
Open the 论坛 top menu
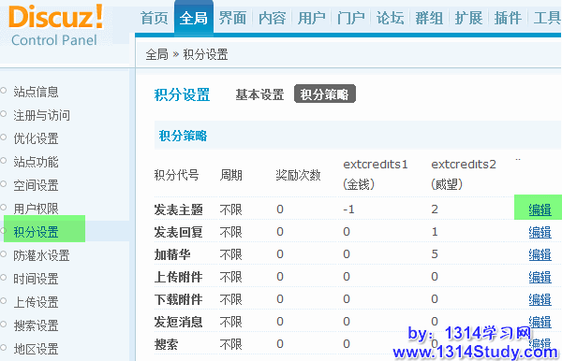tap(390, 18)
